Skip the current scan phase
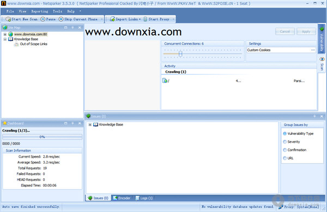This screenshot has width=327, height=212. [78, 19]
